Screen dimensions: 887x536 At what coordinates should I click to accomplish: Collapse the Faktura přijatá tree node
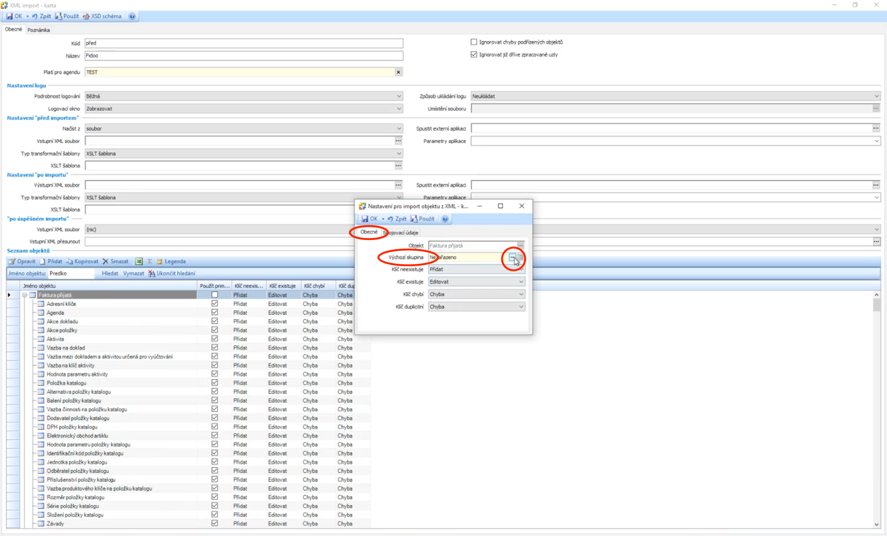point(24,295)
